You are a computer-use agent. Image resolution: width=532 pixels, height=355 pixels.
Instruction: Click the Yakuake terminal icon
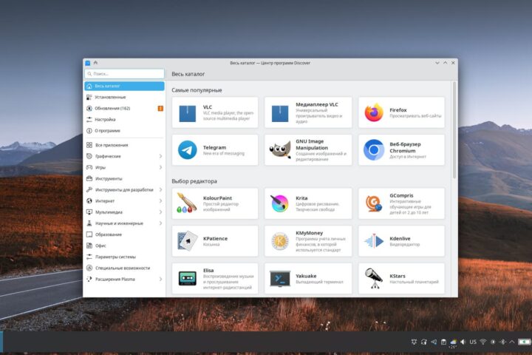click(280, 279)
